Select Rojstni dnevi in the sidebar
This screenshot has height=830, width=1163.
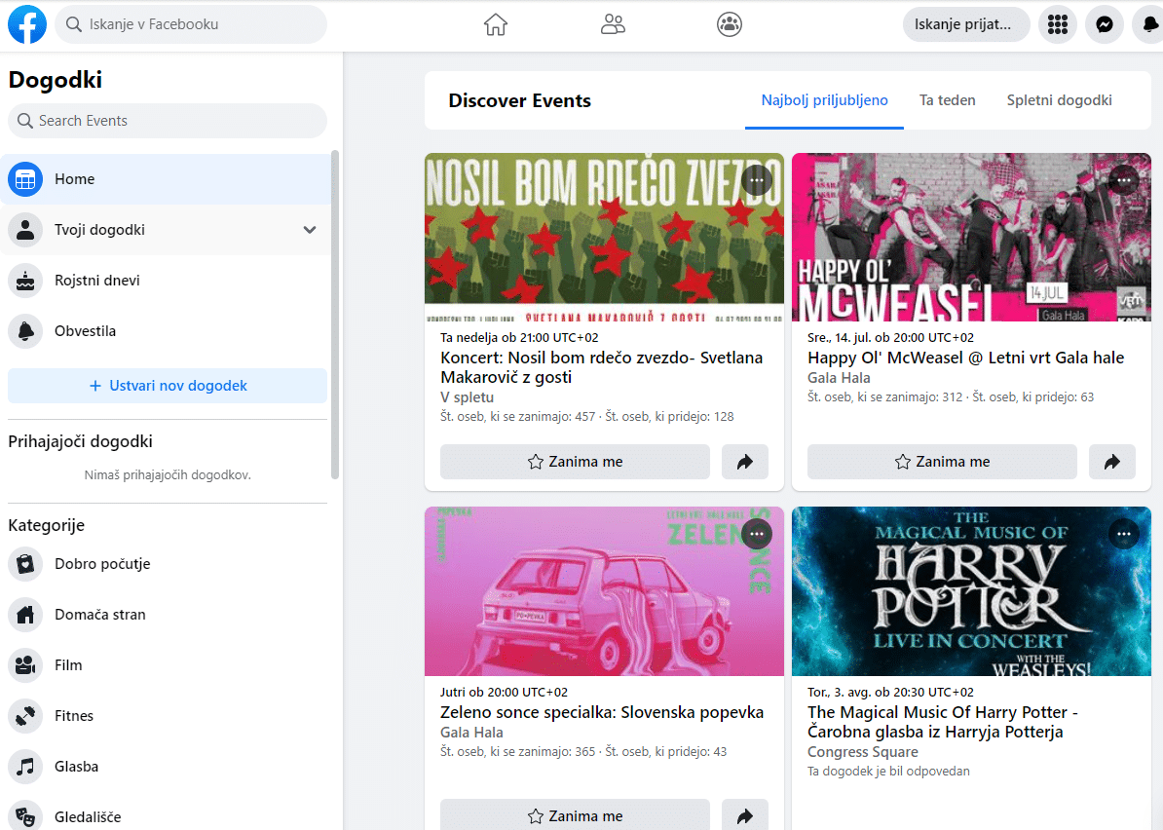tap(166, 281)
